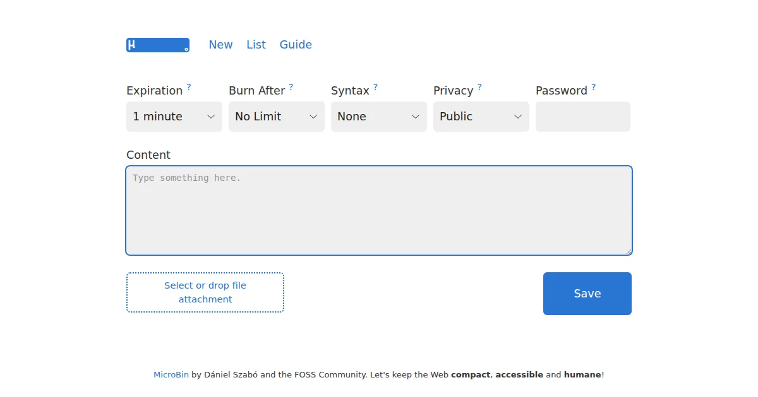Image resolution: width=758 pixels, height=397 pixels.
Task: Open the Privacy dropdown set to Public
Action: (481, 117)
